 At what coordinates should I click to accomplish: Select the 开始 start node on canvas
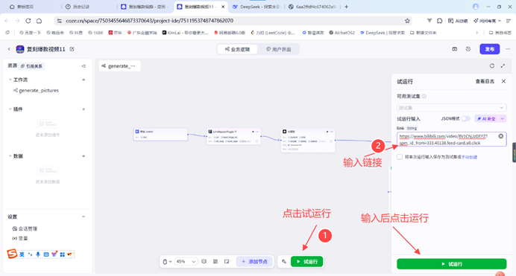[160, 134]
